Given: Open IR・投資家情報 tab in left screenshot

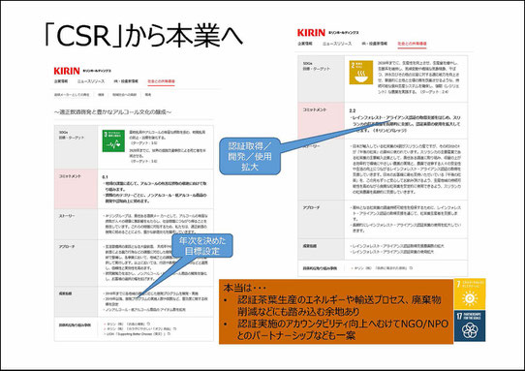Looking at the screenshot, I should [126, 81].
